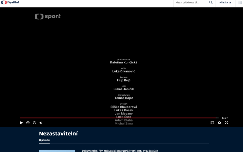Click the ČT sport logo in the video
The image size is (243, 152).
48,16
